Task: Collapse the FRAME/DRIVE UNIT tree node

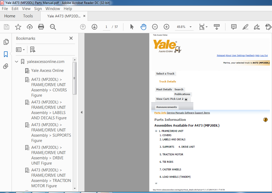Action: click(x=156, y=131)
